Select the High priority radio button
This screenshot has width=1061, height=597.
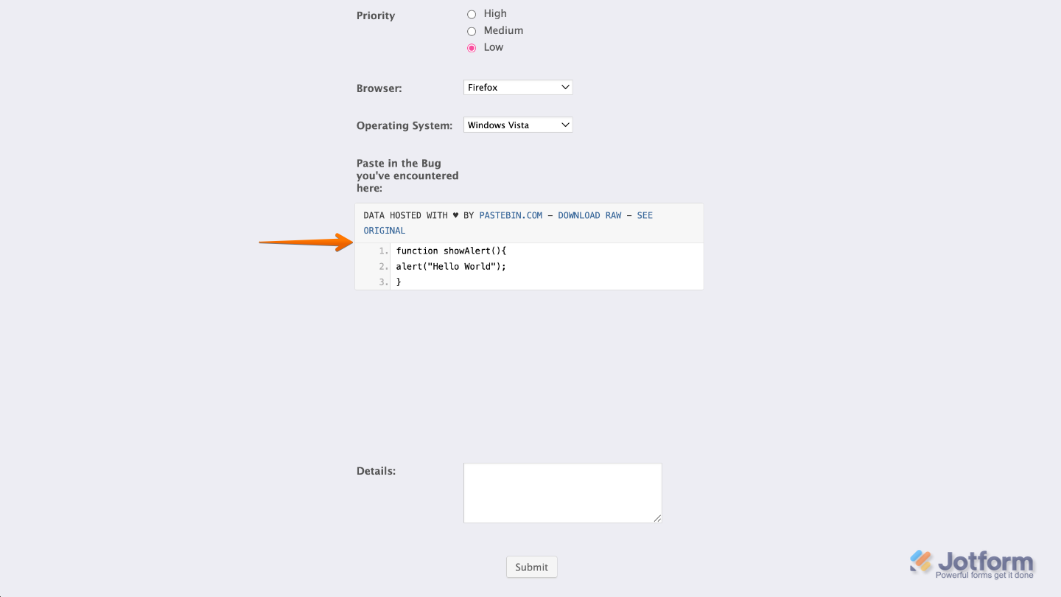pos(472,13)
